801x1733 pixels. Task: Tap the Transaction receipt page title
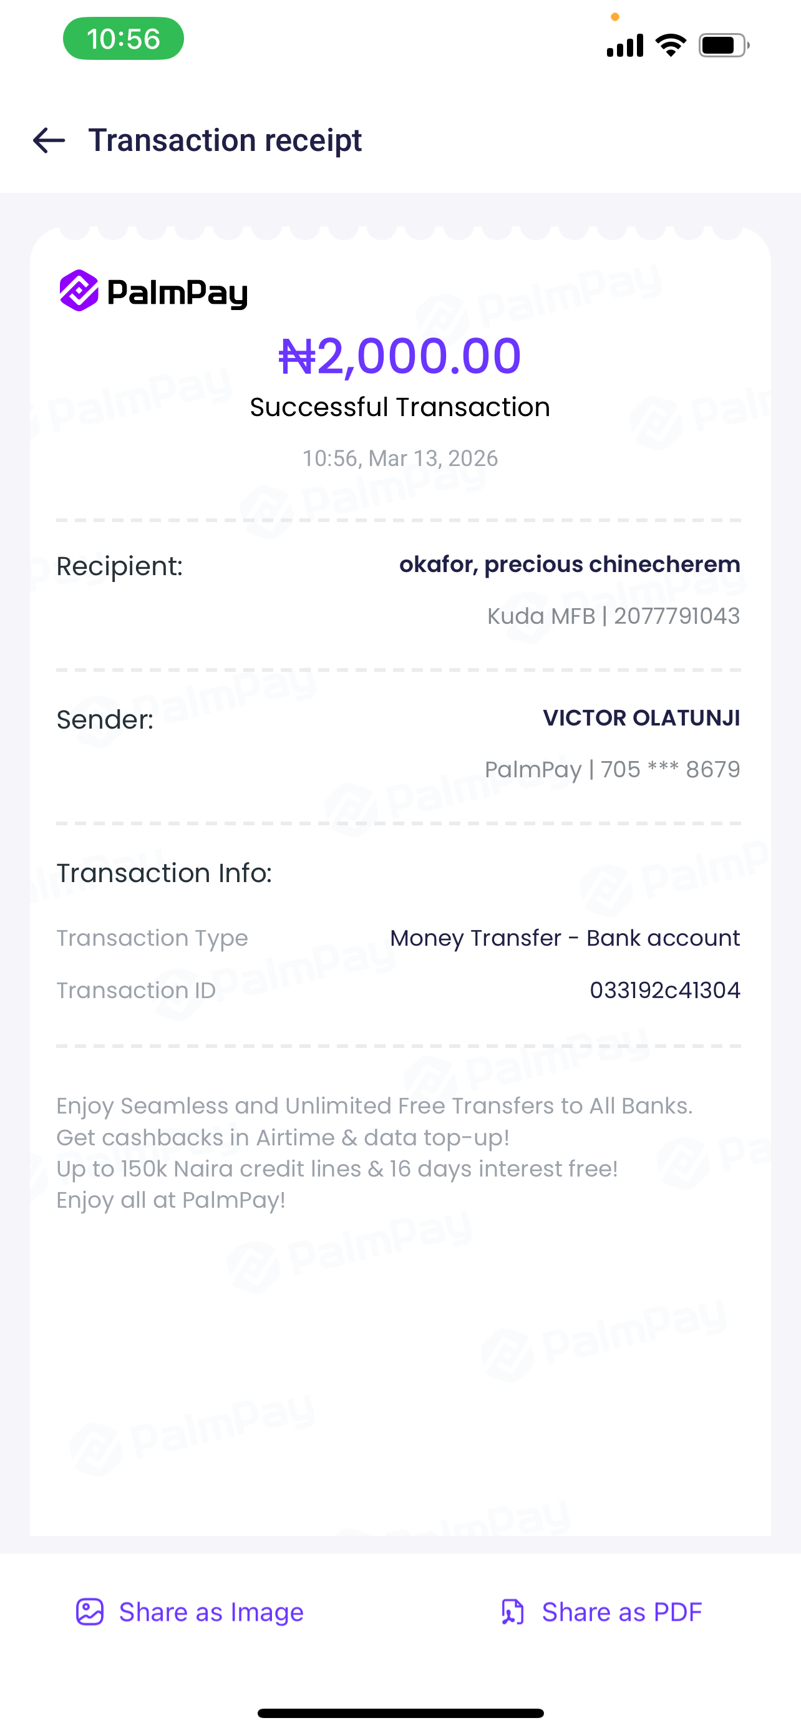point(225,140)
